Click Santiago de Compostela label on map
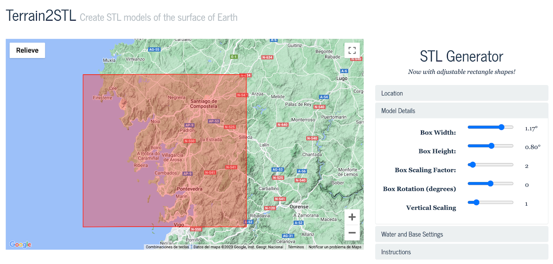 coord(204,104)
